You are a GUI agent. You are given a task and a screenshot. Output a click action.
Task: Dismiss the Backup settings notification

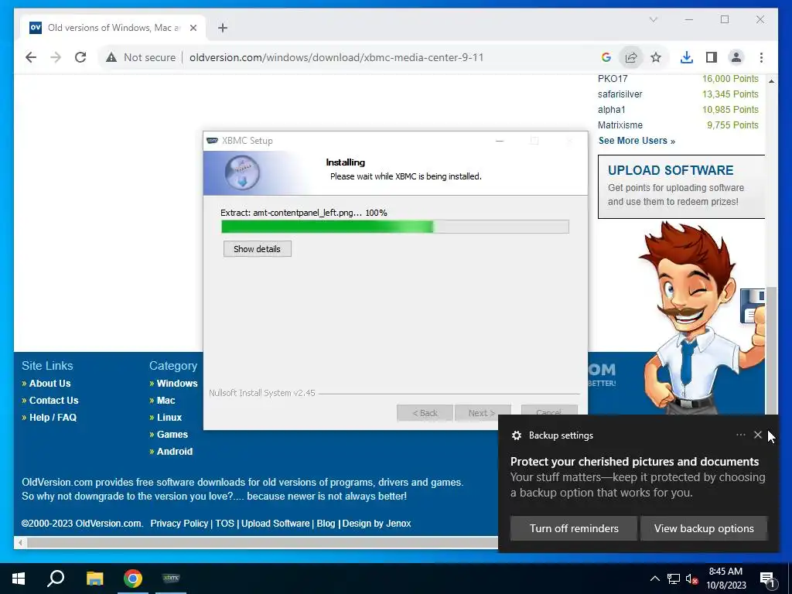[x=758, y=435]
